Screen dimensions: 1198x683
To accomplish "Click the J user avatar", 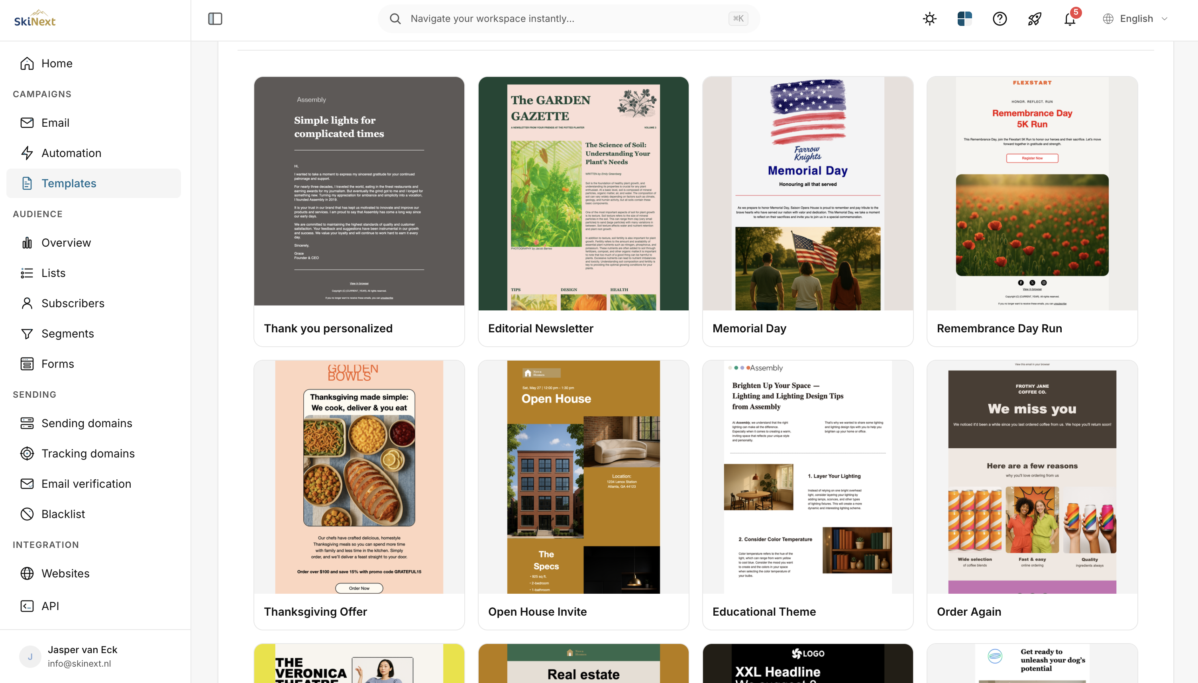I will coord(30,656).
